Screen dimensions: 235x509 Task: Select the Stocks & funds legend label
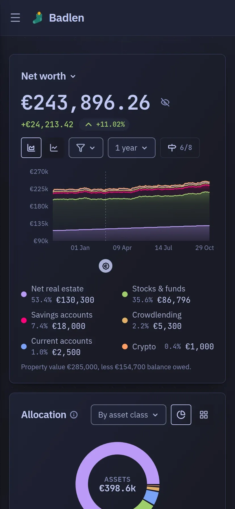tap(159, 289)
